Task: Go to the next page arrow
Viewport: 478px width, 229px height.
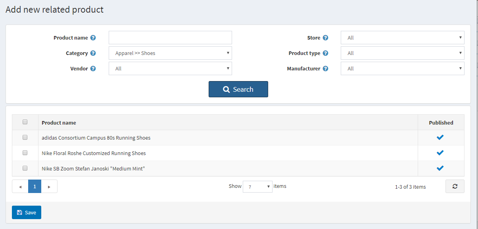Action: coord(49,186)
